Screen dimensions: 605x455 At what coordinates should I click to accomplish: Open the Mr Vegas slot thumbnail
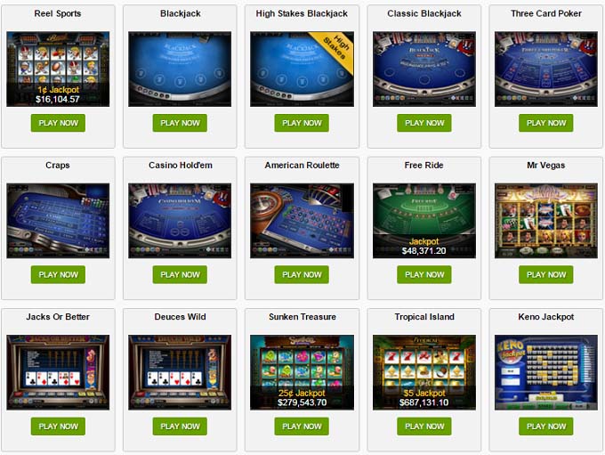point(546,221)
